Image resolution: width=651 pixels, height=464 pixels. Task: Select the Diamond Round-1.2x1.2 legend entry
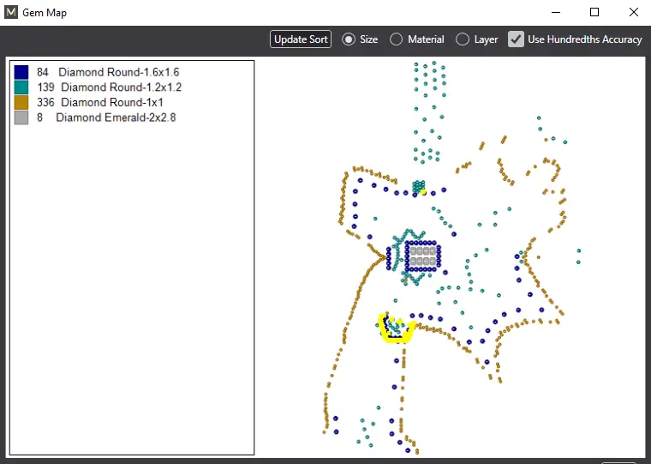click(x=121, y=87)
